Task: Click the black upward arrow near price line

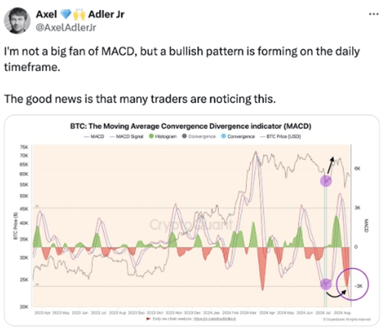Action: click(x=330, y=165)
